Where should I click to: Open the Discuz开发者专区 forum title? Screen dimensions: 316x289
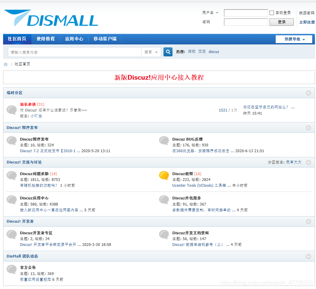click(36, 233)
